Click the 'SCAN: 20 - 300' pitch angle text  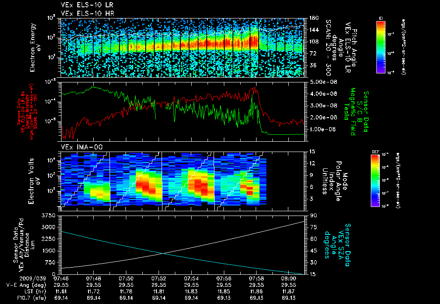[x=328, y=47]
